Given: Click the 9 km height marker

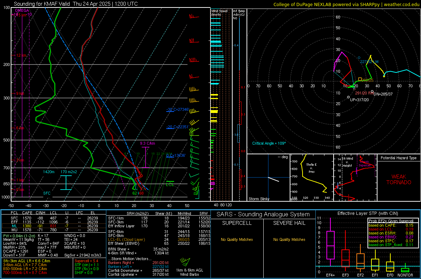Looking at the screenshot, I should [20, 93].
